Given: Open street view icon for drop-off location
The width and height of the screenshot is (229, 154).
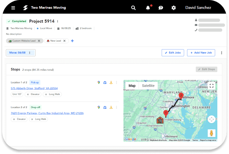Looking at the screenshot, I should (111, 107).
